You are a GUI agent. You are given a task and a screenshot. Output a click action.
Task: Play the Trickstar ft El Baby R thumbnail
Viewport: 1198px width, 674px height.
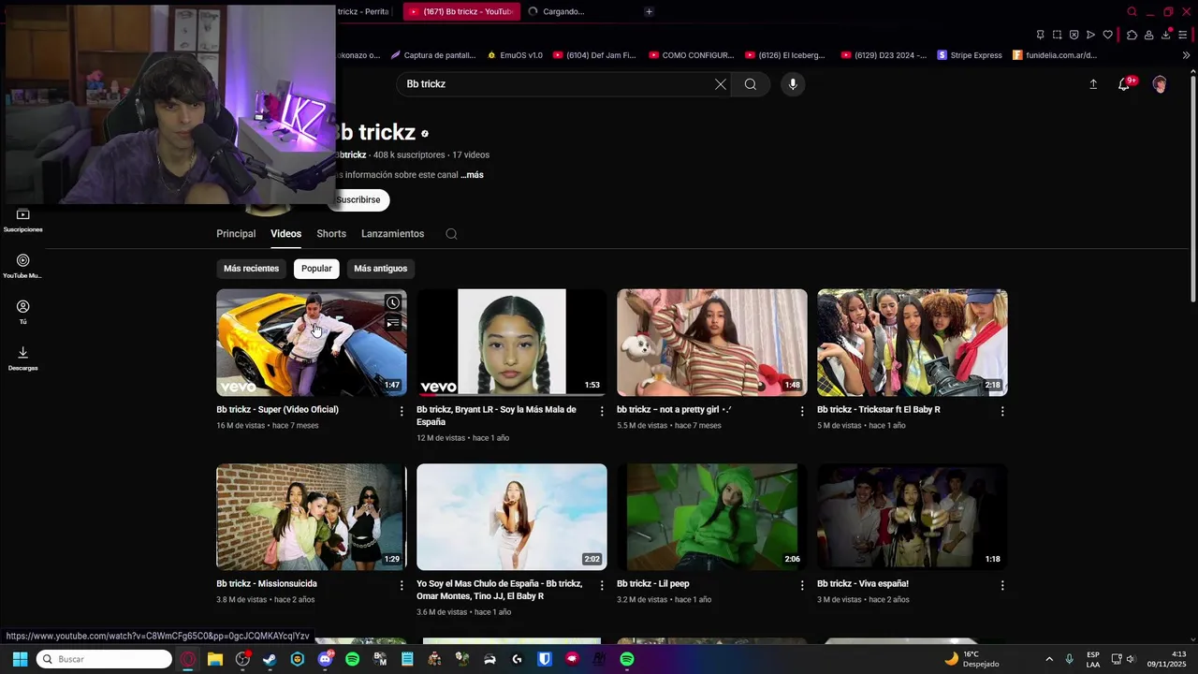click(913, 343)
